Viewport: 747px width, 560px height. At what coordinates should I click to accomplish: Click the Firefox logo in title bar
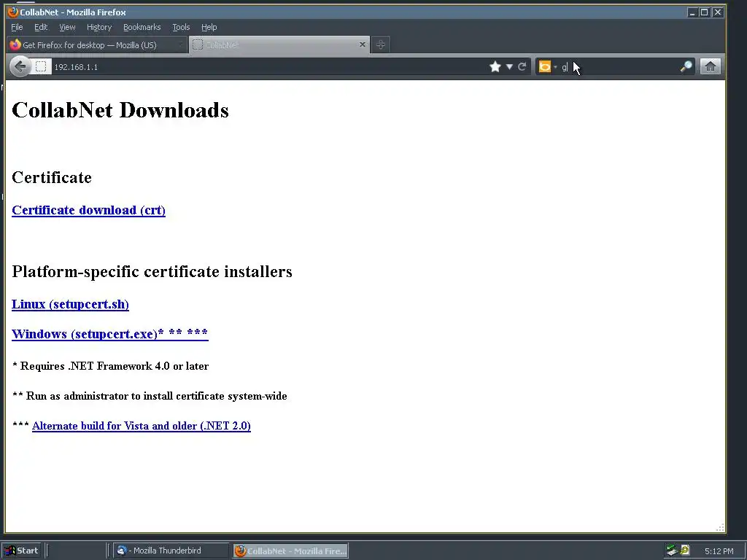[13, 12]
